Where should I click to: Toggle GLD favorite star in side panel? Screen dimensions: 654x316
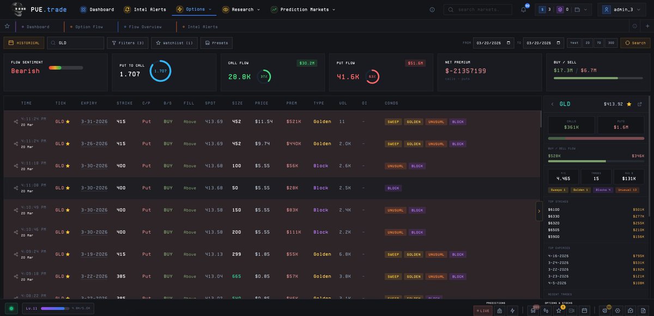[629, 104]
